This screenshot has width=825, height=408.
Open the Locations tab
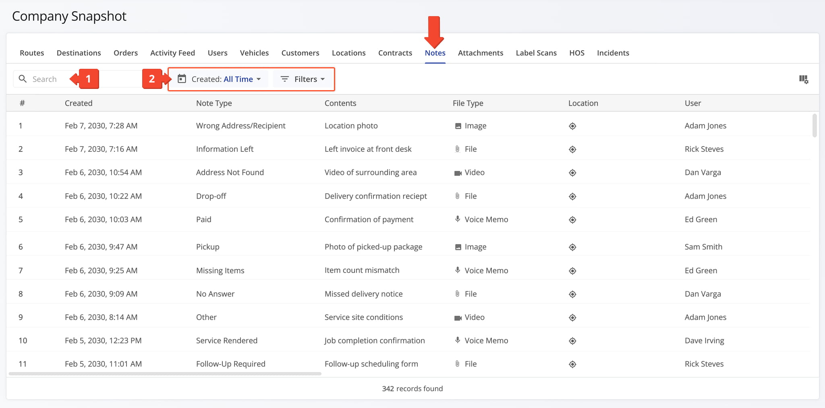coord(349,53)
